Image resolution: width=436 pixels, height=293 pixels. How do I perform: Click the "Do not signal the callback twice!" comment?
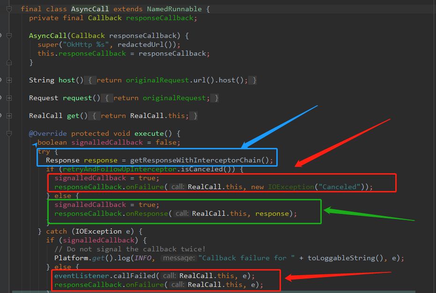pos(130,249)
